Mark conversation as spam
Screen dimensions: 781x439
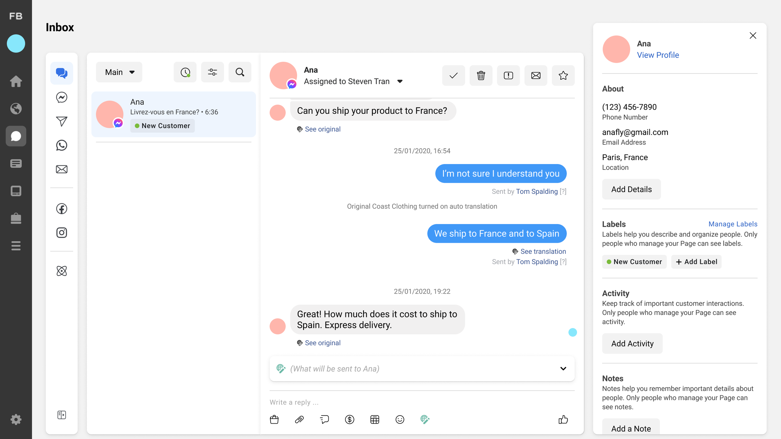click(508, 75)
